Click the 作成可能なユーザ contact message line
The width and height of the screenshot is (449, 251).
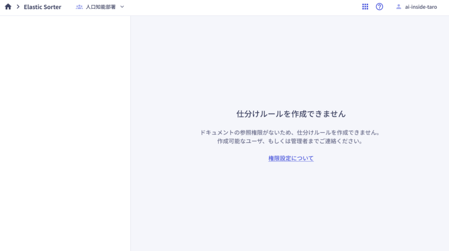pyautogui.click(x=290, y=141)
